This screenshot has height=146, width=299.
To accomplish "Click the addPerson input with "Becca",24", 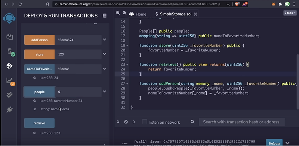I will [78, 40].
